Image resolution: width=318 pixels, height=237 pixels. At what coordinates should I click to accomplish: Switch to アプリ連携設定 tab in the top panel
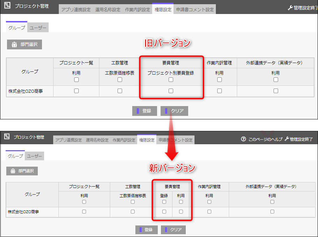coord(76,10)
